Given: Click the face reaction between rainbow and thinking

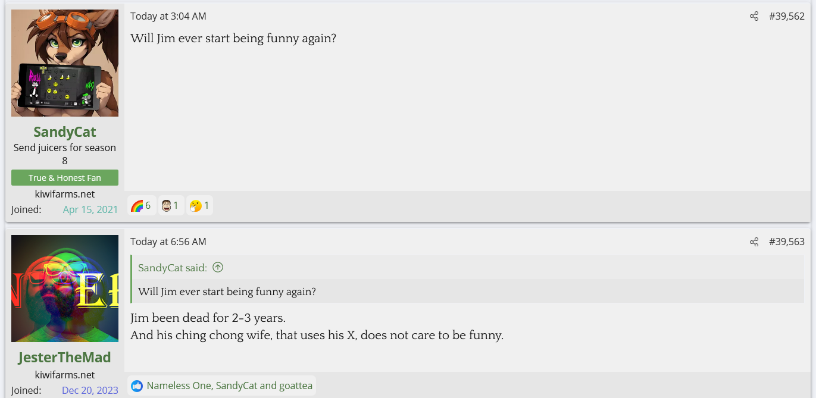Looking at the screenshot, I should pyautogui.click(x=170, y=206).
